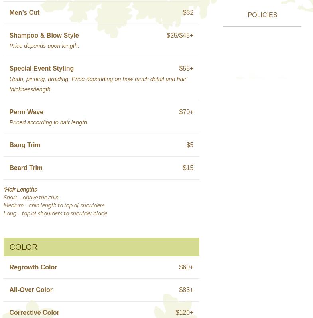Click the $5 Bang Trim price
This screenshot has width=313, height=318.
[190, 145]
